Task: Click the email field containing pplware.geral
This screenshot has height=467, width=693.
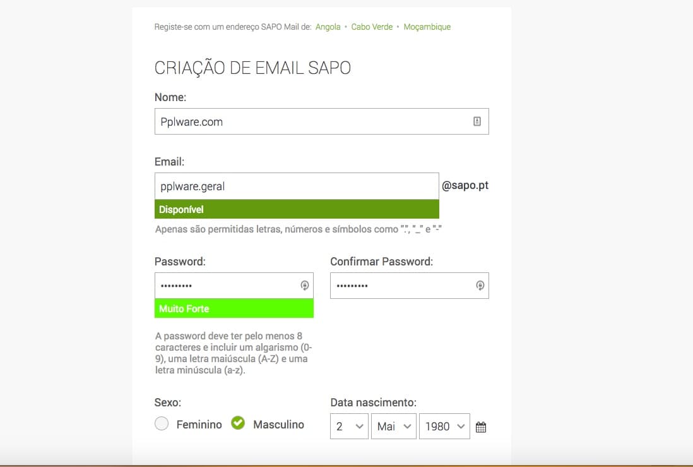Action: (x=284, y=185)
